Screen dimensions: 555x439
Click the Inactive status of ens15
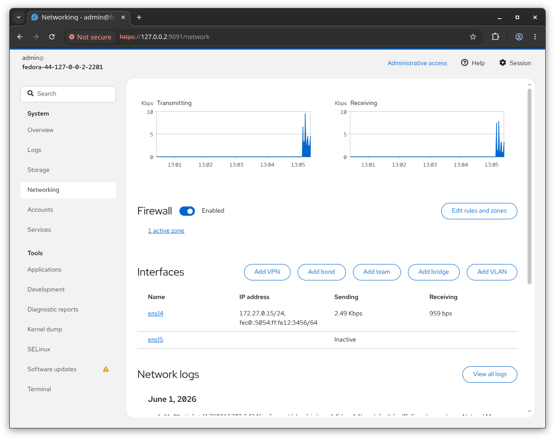pyautogui.click(x=345, y=339)
